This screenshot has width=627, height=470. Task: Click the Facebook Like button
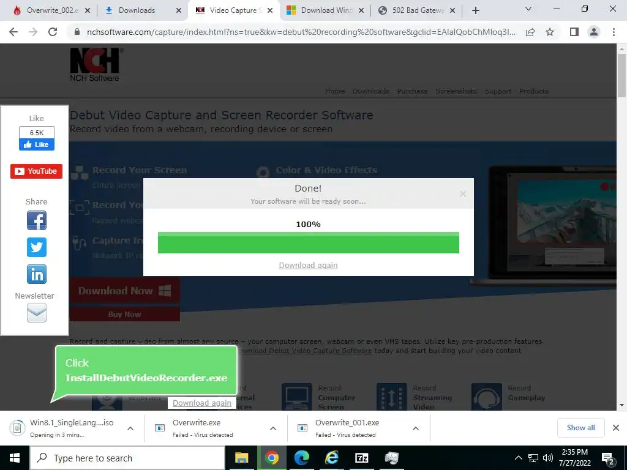[x=36, y=144]
